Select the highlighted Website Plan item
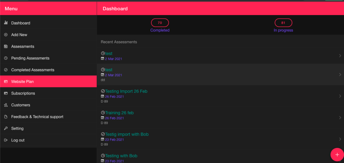 point(48,81)
